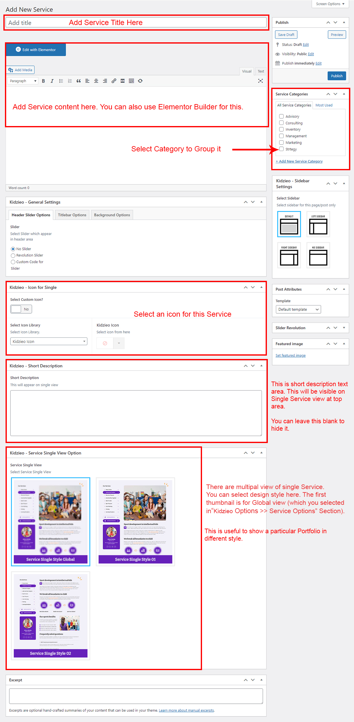
Task: Switch to the Titlebar Options tab
Action: tap(72, 215)
